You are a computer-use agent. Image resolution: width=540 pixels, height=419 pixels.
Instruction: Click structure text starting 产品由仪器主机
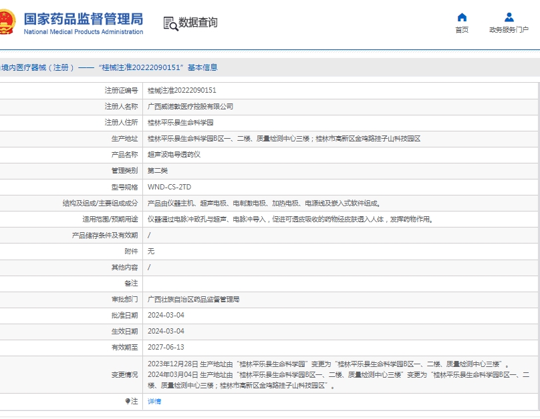coord(264,203)
